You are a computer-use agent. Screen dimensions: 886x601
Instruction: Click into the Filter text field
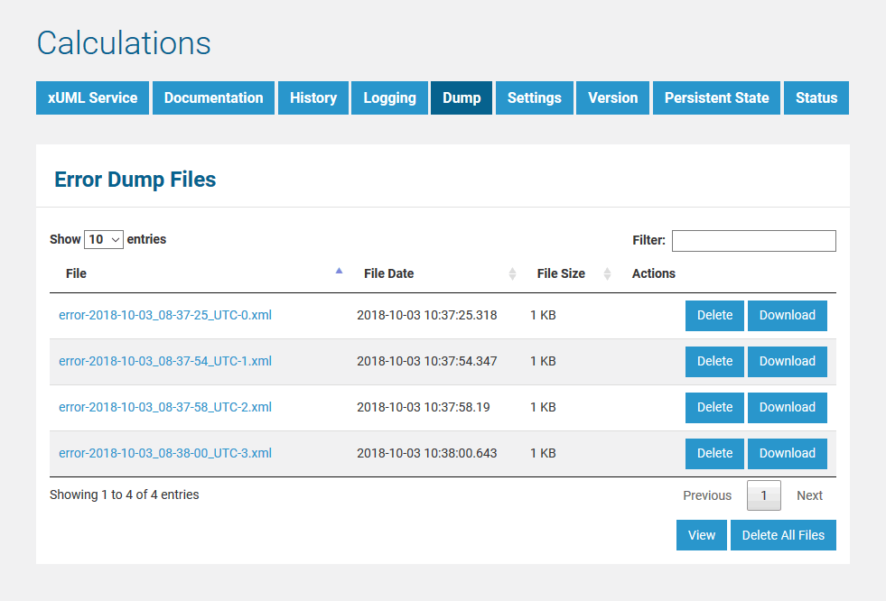point(753,241)
